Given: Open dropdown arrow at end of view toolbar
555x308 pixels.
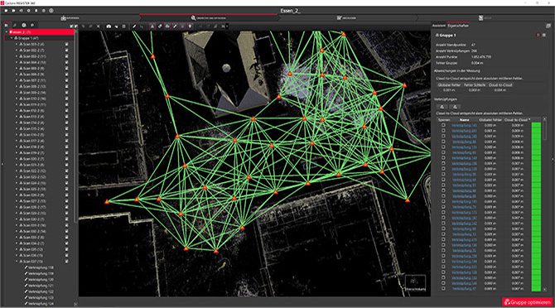Looking at the screenshot, I should pyautogui.click(x=227, y=26).
